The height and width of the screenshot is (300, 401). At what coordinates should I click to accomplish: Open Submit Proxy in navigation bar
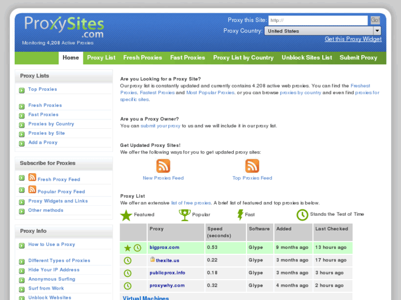click(x=359, y=58)
